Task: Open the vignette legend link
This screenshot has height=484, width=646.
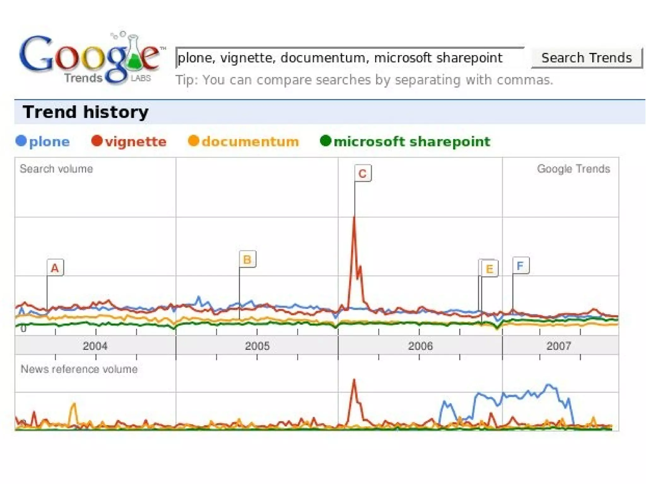Action: click(136, 142)
